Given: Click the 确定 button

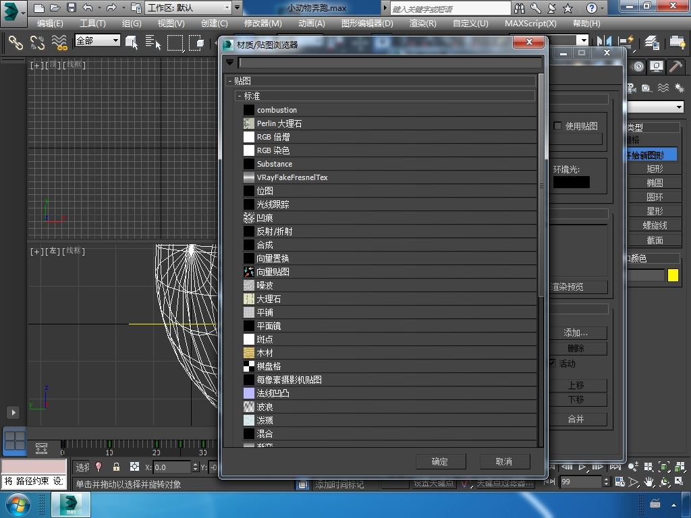Looking at the screenshot, I should pos(439,461).
